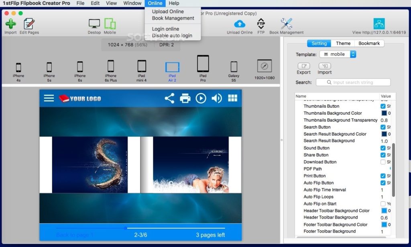The height and width of the screenshot is (247, 411).
Task: Click the Upload Online cloud icon
Action: pos(240,24)
